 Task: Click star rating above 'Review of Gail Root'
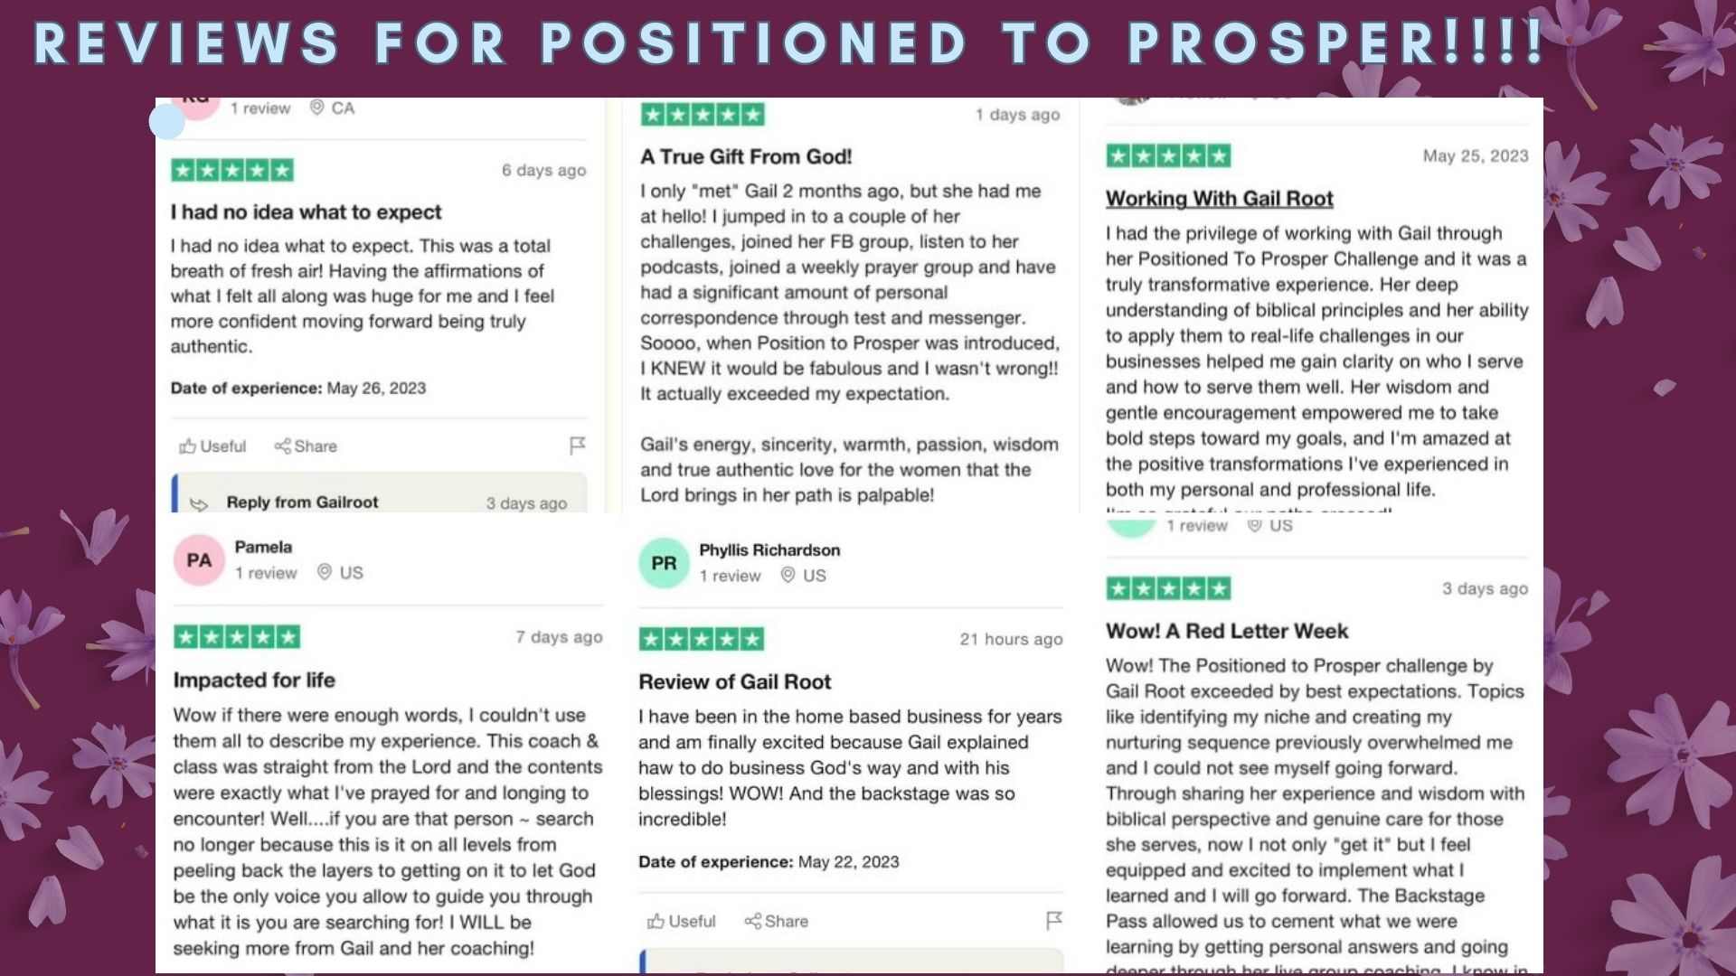tap(702, 639)
